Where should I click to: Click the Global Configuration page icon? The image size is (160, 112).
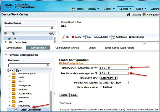coord(16,110)
